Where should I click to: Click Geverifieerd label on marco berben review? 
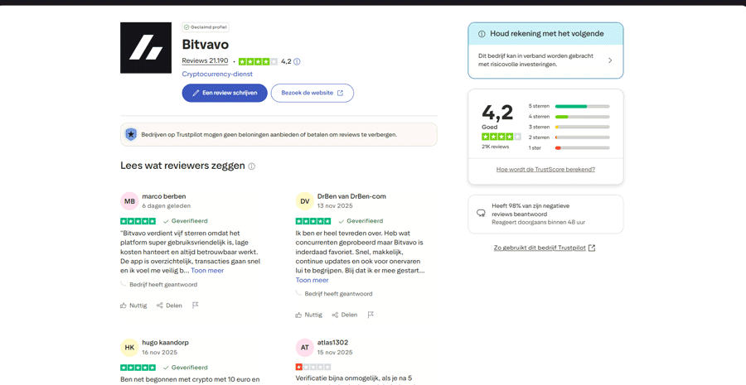(185, 221)
